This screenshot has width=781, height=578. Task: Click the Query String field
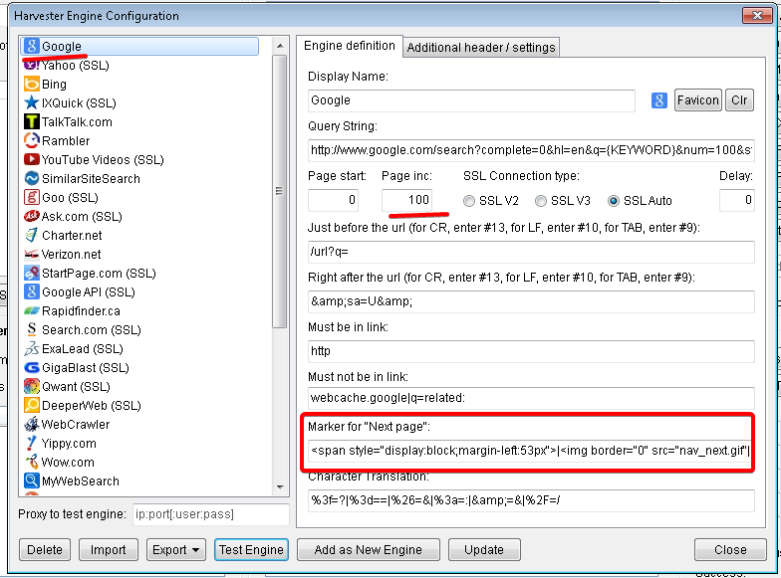coord(531,150)
